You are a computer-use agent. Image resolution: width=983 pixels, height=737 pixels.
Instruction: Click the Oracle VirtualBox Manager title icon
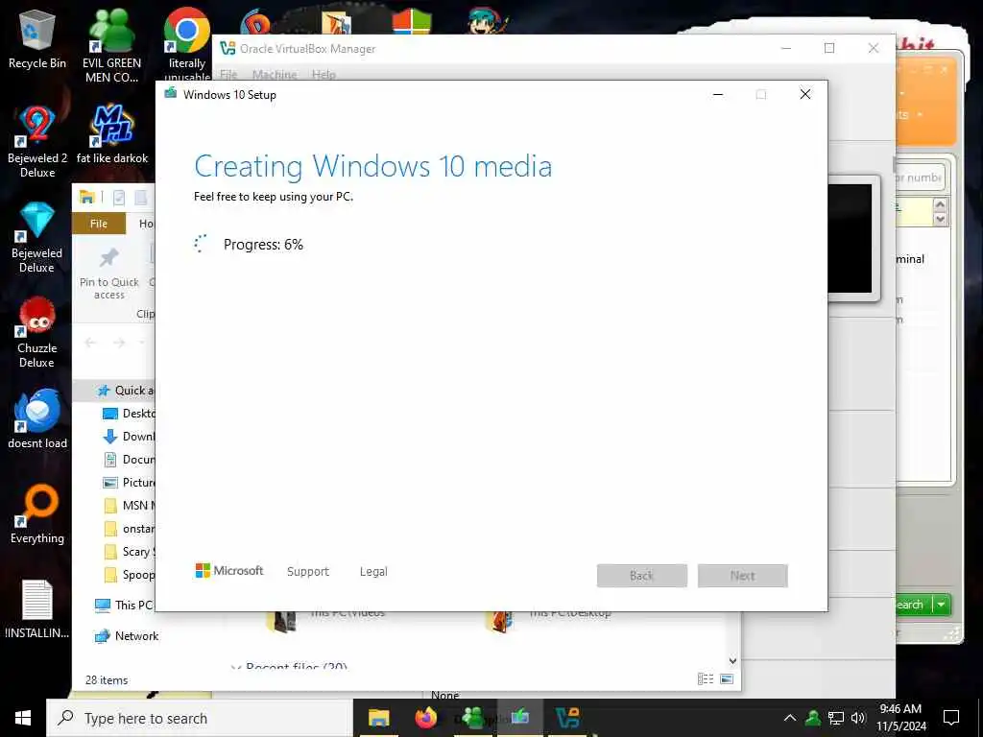[x=228, y=48]
